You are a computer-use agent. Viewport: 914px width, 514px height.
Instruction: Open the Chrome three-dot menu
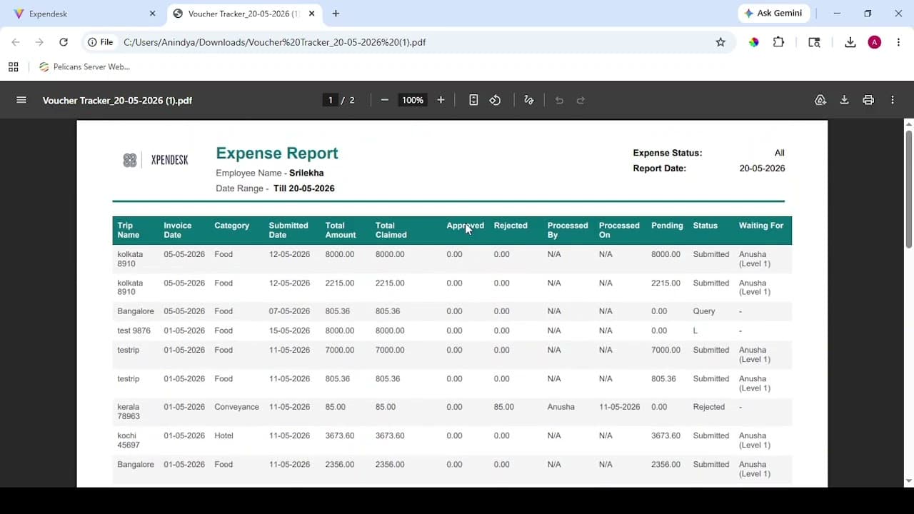pos(898,42)
